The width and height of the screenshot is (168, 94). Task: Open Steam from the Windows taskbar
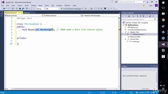point(163,26)
